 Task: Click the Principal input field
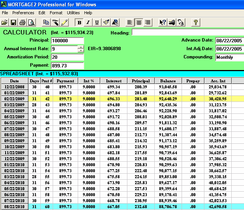pyautogui.click(x=67, y=40)
